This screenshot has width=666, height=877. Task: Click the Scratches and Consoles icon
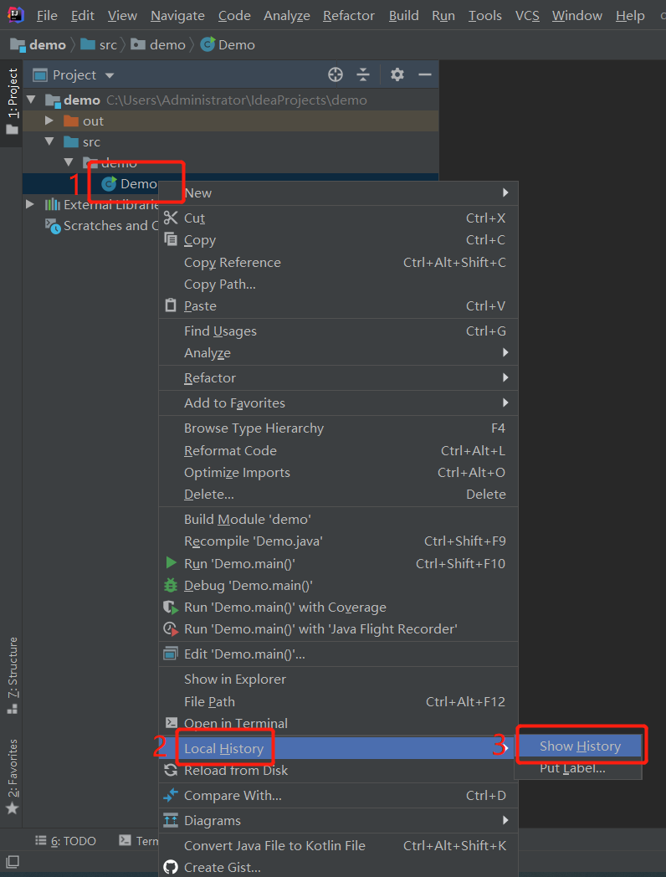coord(53,226)
